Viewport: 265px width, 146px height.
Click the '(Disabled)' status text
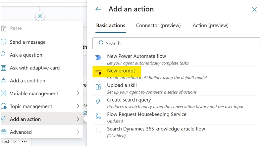[117, 136]
